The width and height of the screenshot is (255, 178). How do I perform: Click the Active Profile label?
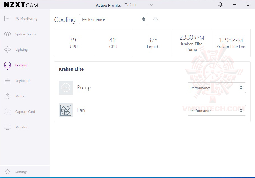coord(108,5)
